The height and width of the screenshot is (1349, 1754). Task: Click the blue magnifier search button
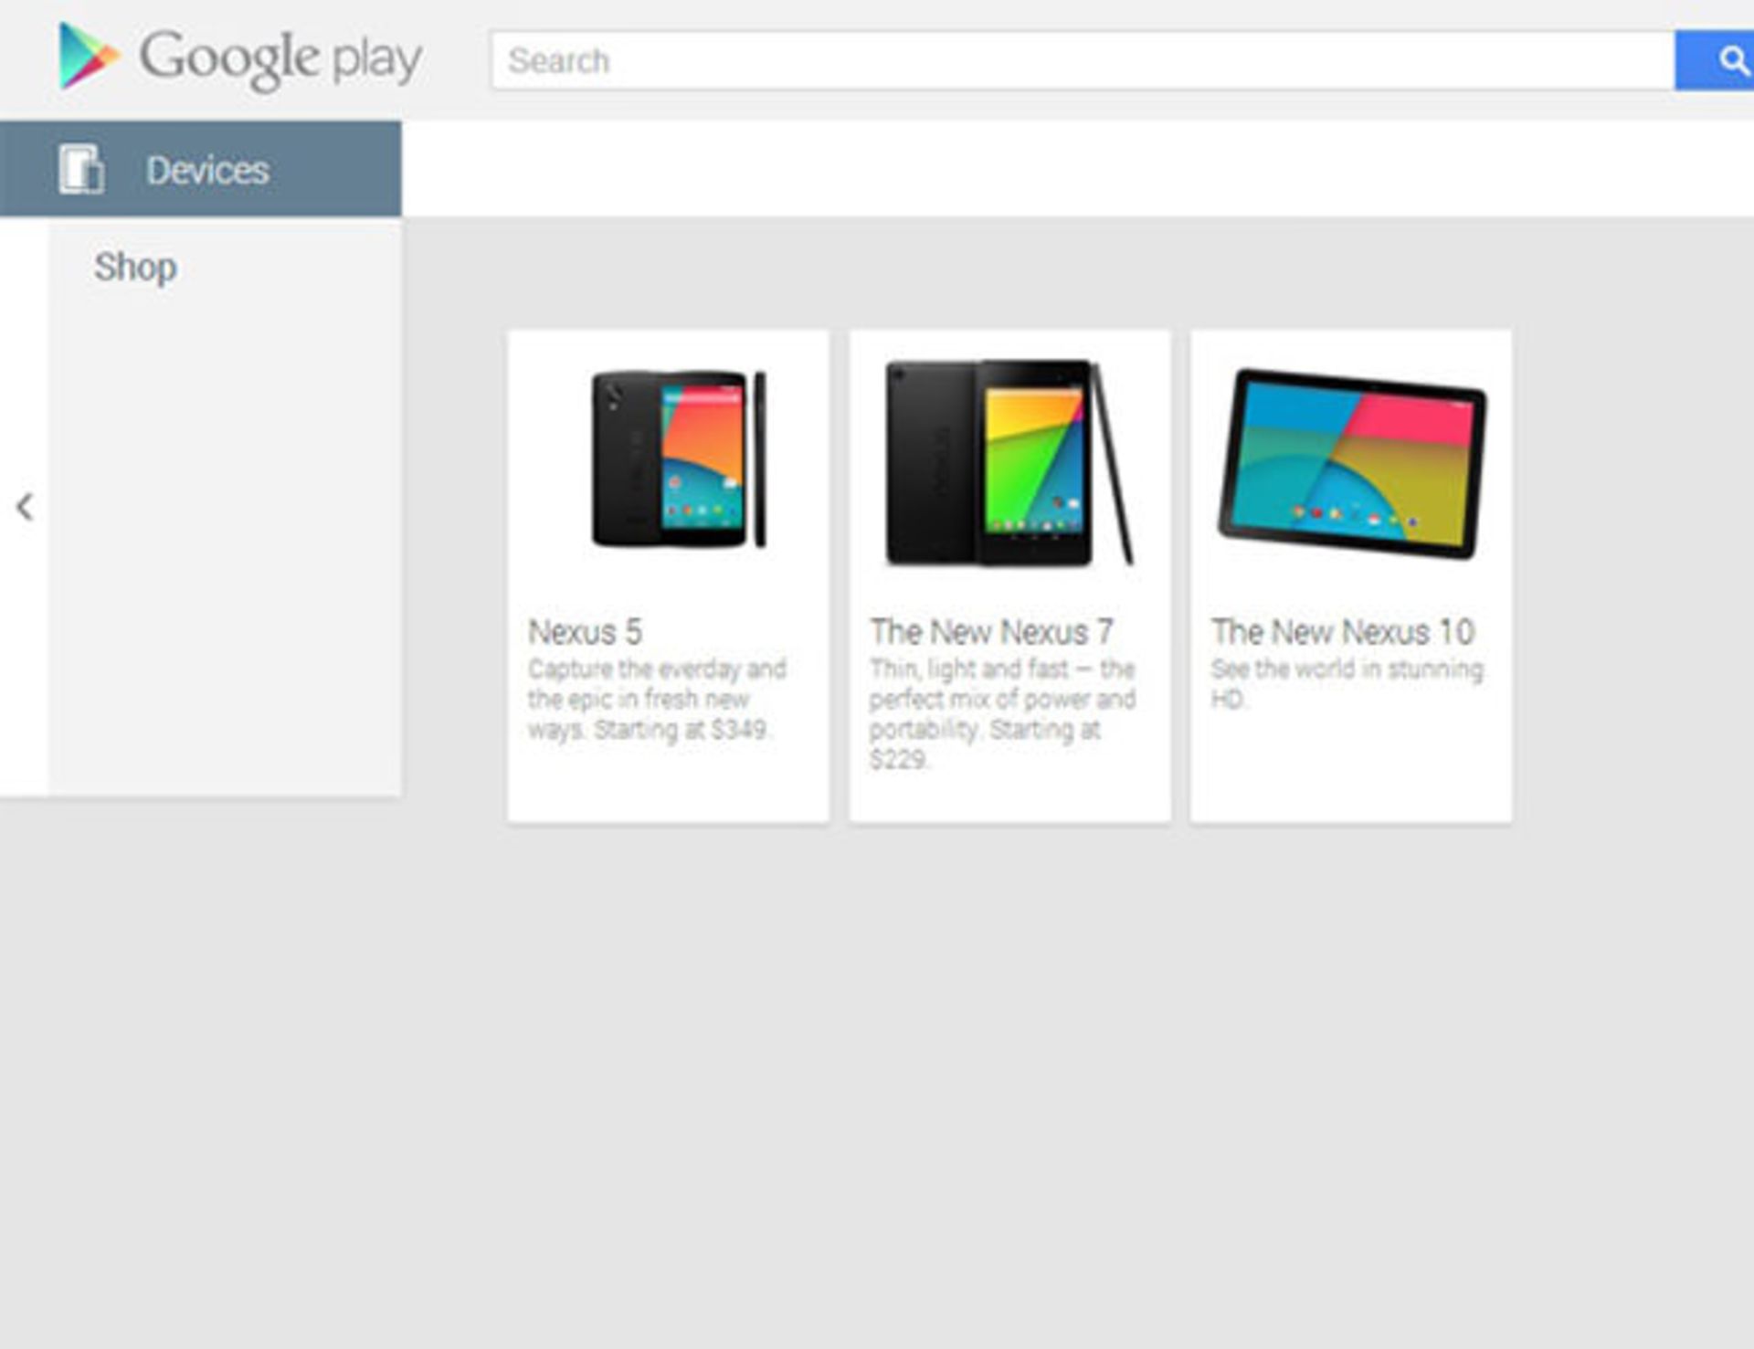click(1714, 60)
